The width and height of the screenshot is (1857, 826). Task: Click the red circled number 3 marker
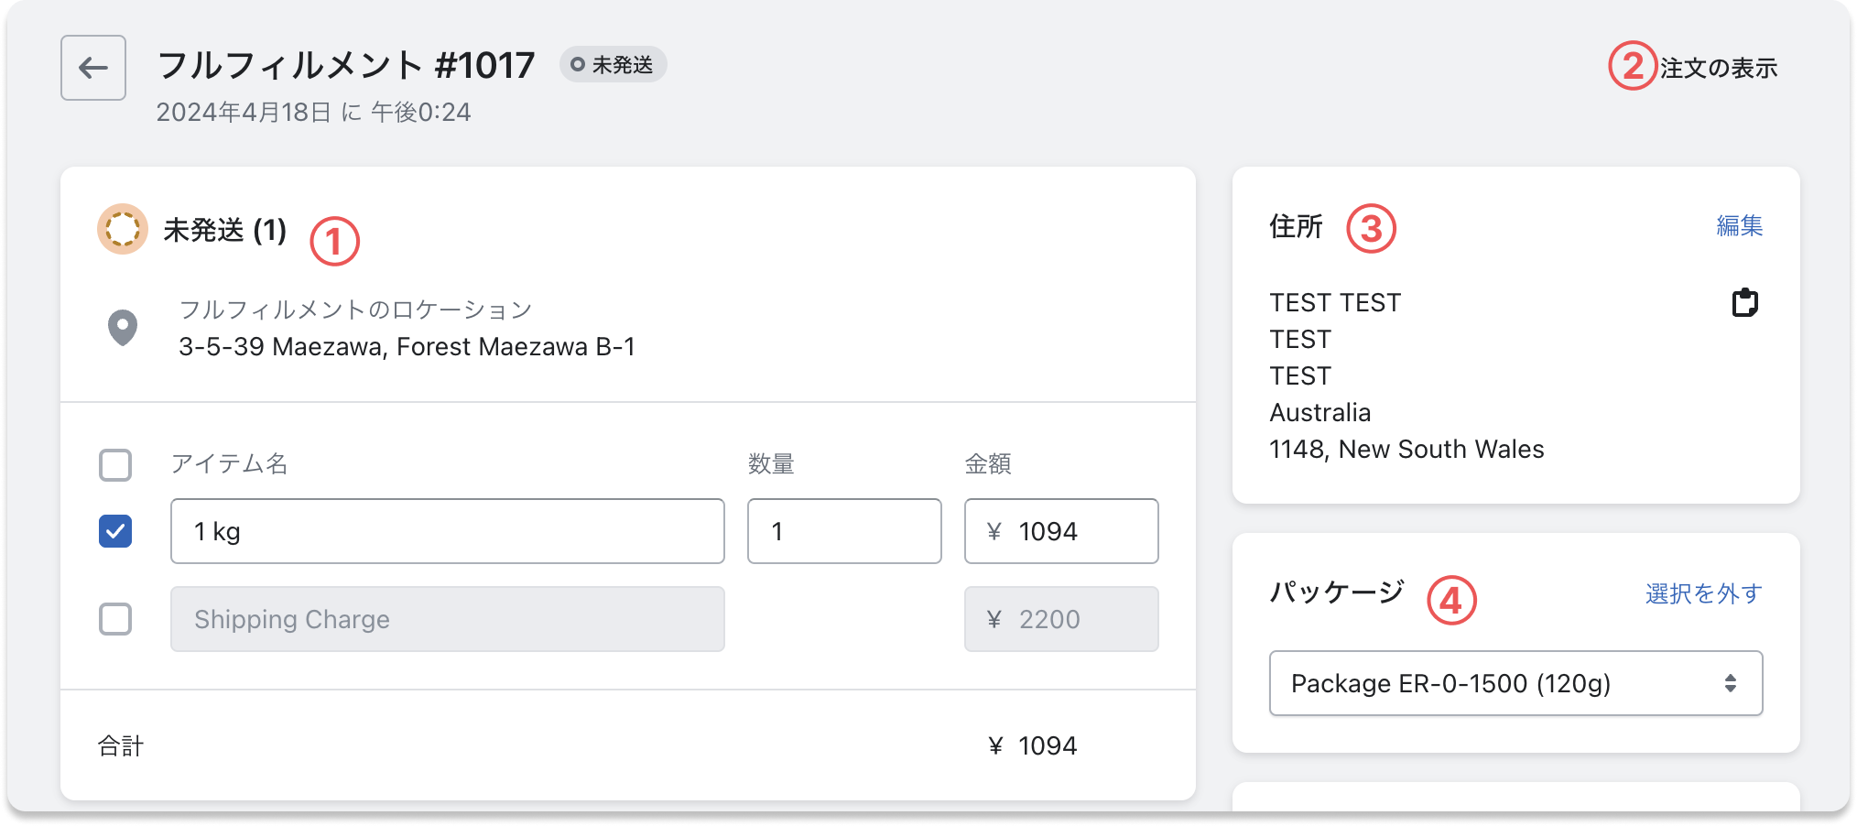[1371, 229]
